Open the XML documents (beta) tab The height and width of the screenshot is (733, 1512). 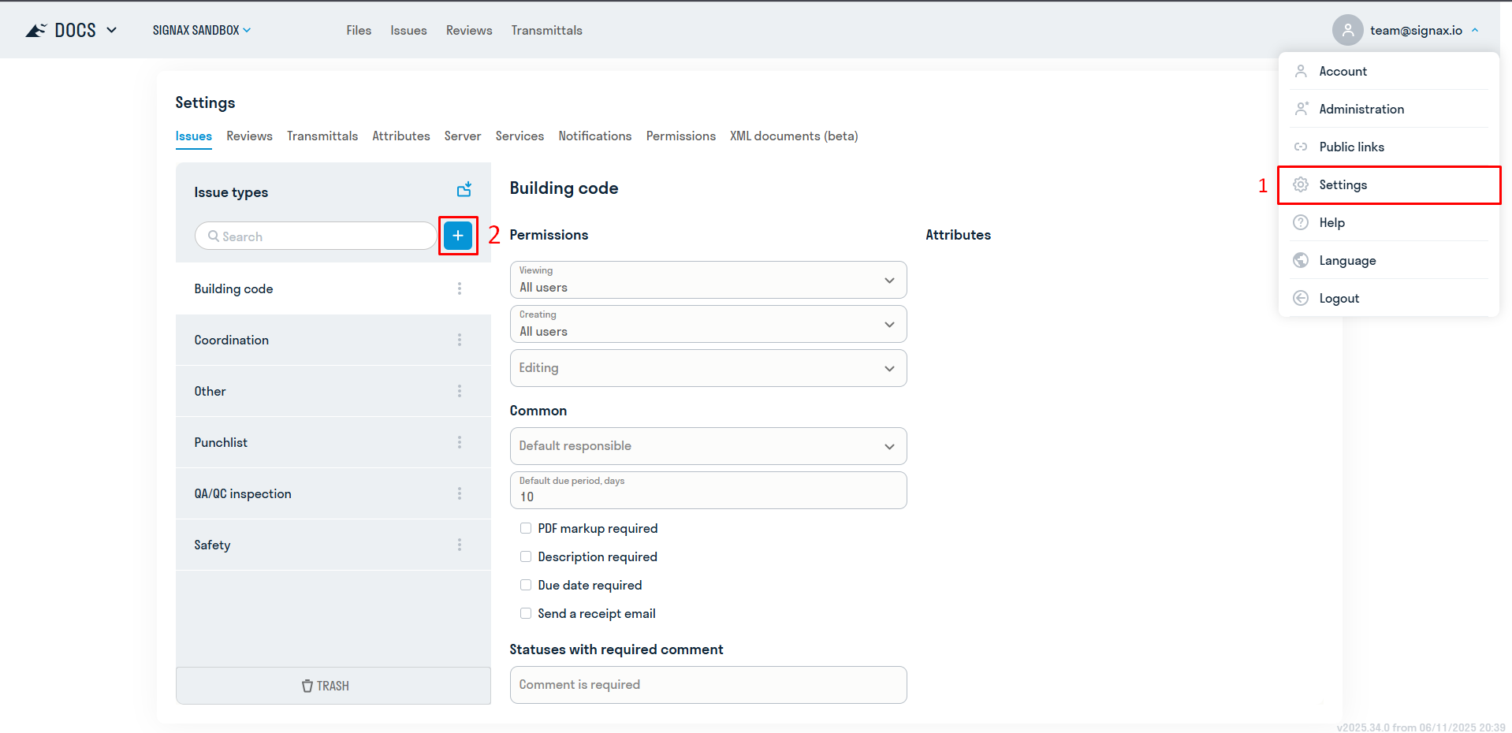click(x=794, y=136)
